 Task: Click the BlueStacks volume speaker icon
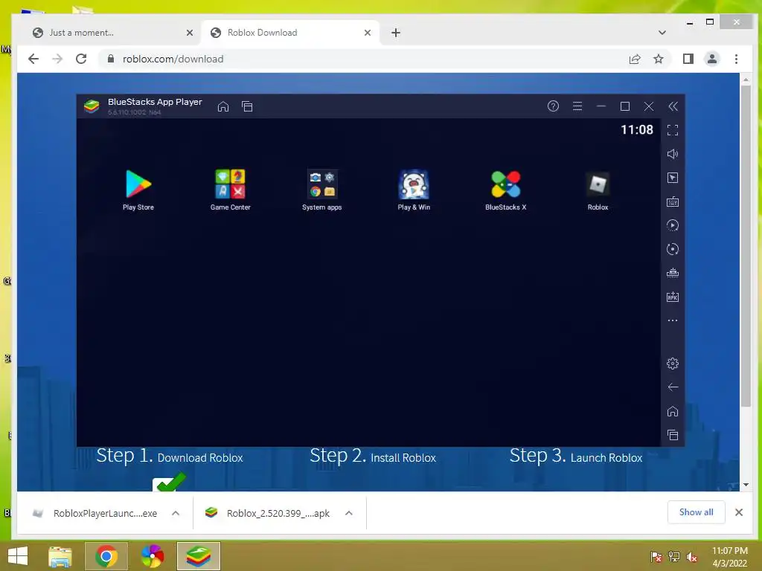[x=673, y=154]
